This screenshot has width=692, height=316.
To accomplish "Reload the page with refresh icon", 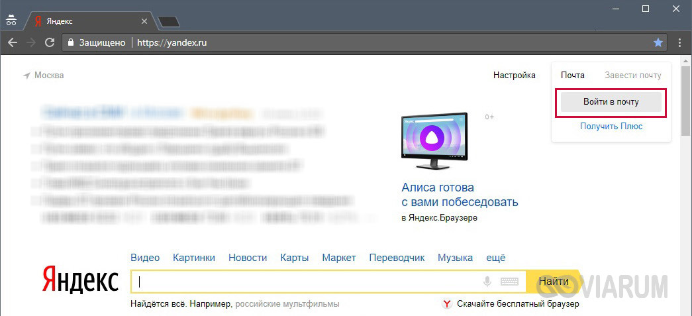I will click(50, 43).
